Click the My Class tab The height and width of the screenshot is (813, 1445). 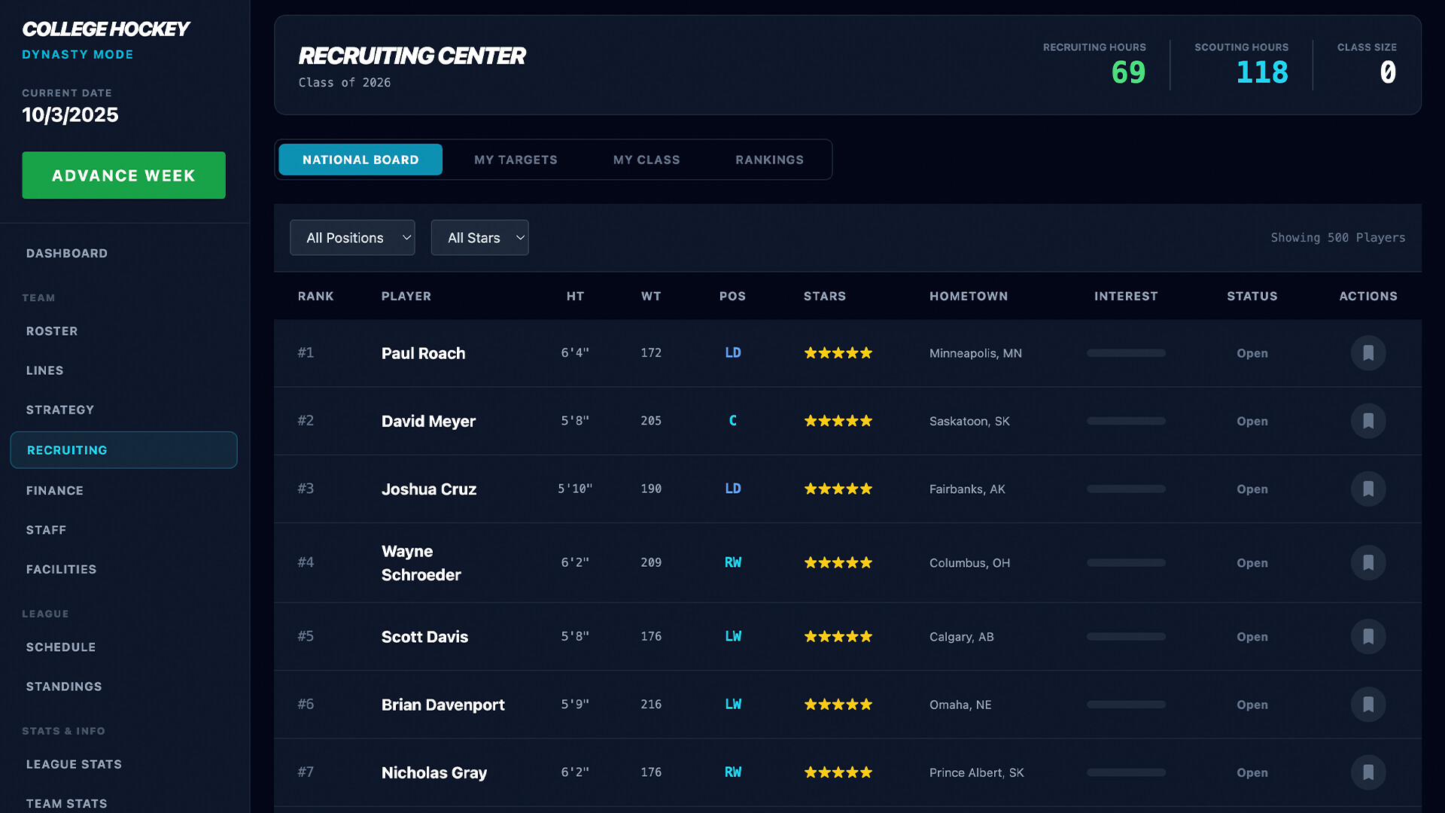click(x=646, y=160)
